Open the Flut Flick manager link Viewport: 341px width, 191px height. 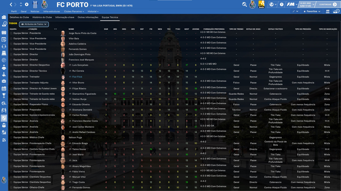coord(77,77)
